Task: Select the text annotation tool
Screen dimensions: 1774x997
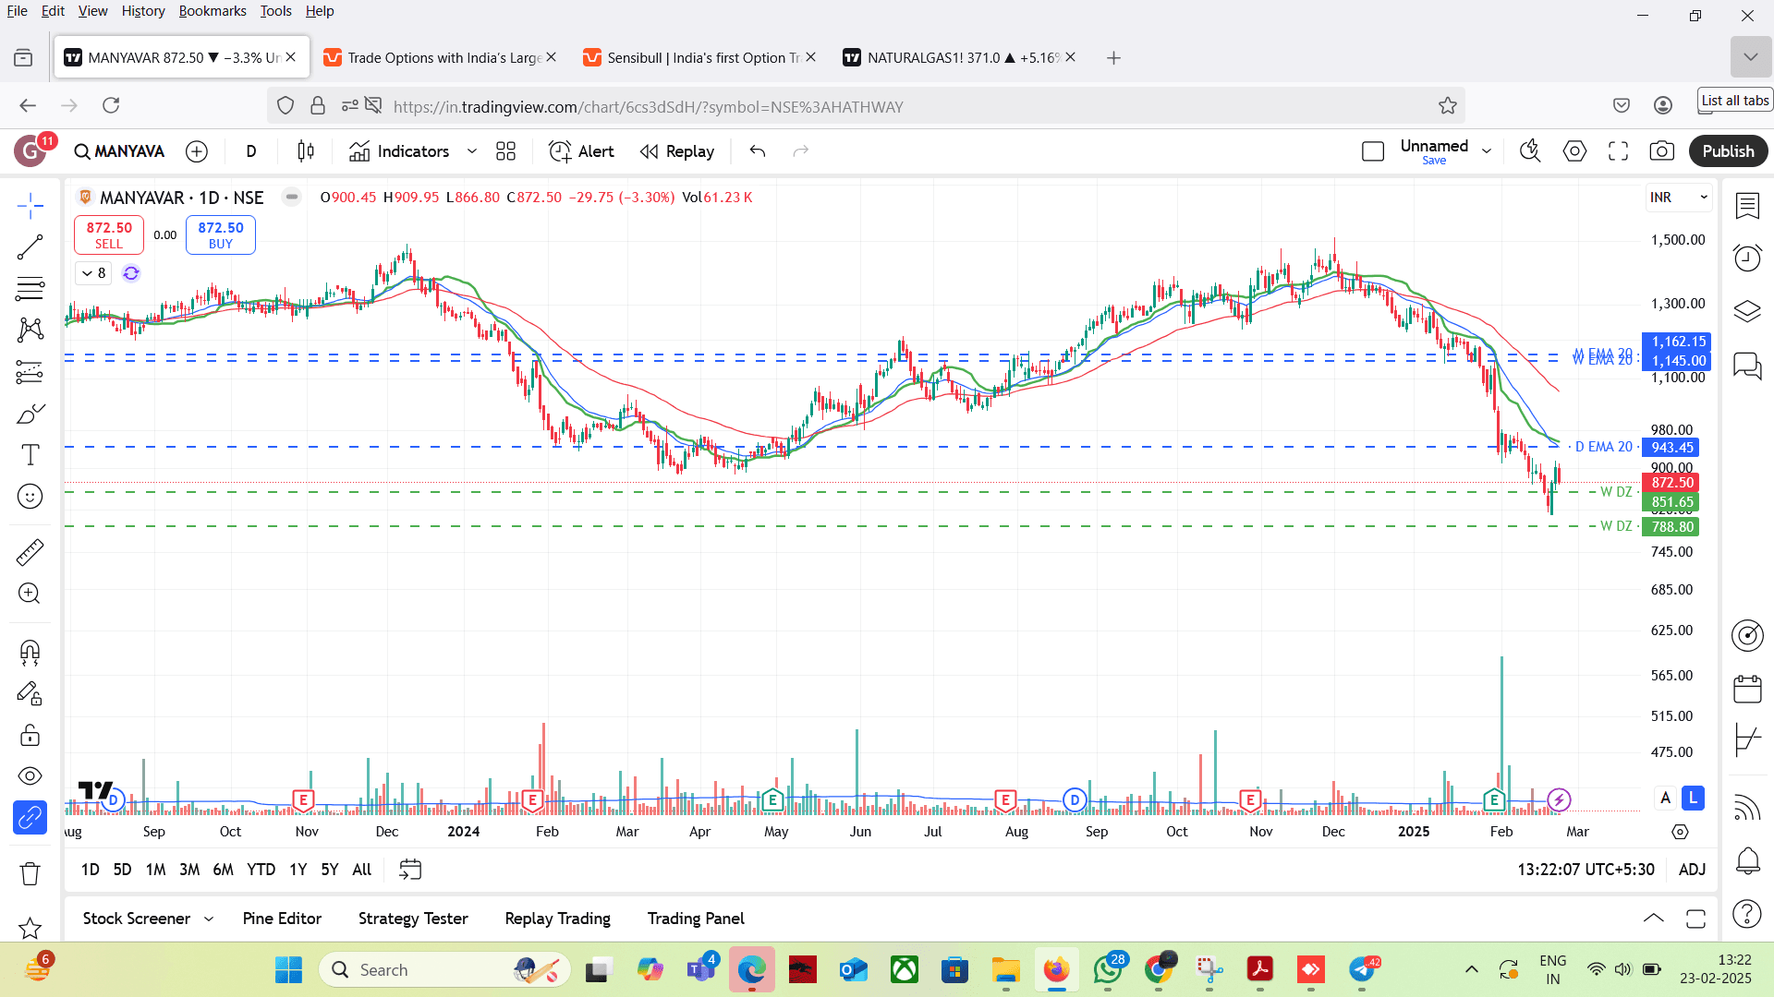Action: [x=30, y=454]
